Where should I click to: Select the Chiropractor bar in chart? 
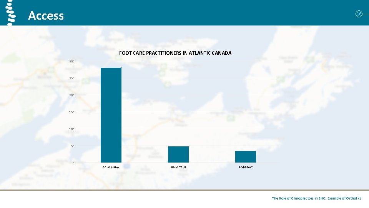111,115
